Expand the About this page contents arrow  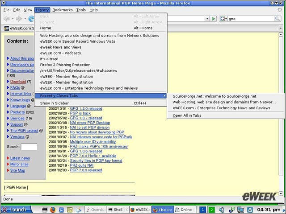click(x=8, y=58)
